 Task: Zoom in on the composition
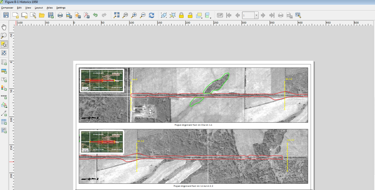134,15
